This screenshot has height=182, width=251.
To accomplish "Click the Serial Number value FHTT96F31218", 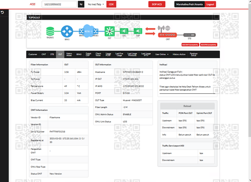I will coord(57,132).
